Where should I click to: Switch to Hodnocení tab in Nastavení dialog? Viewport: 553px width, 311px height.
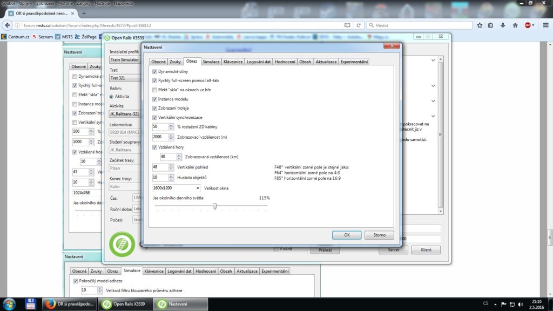[285, 62]
